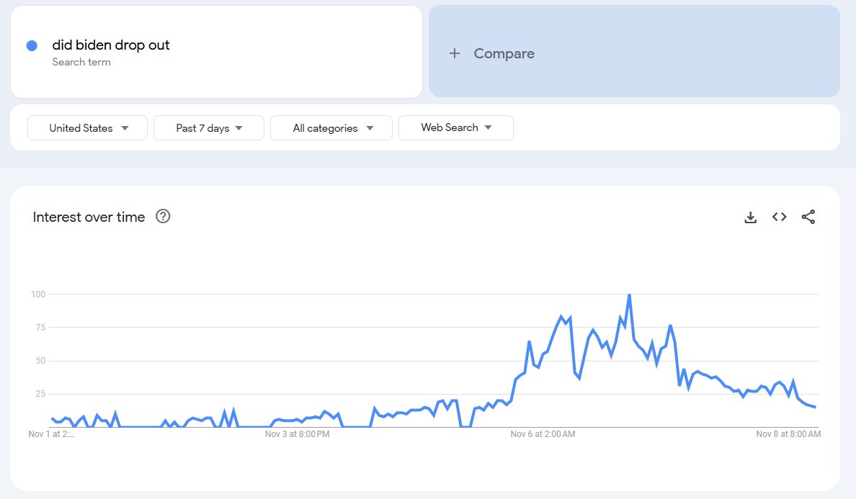This screenshot has height=499, width=856.
Task: Click the Nov 8 at 8:00 AM axis label
Action: click(788, 434)
